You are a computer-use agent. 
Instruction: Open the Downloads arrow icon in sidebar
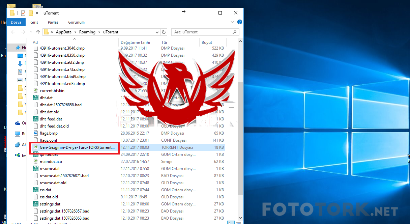click(x=20, y=63)
